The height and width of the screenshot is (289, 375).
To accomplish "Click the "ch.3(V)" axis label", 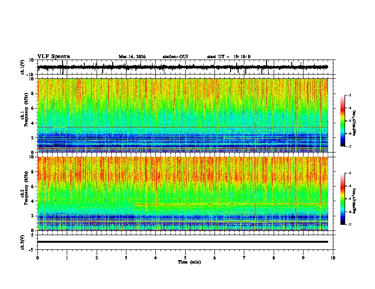I will (x=23, y=242).
